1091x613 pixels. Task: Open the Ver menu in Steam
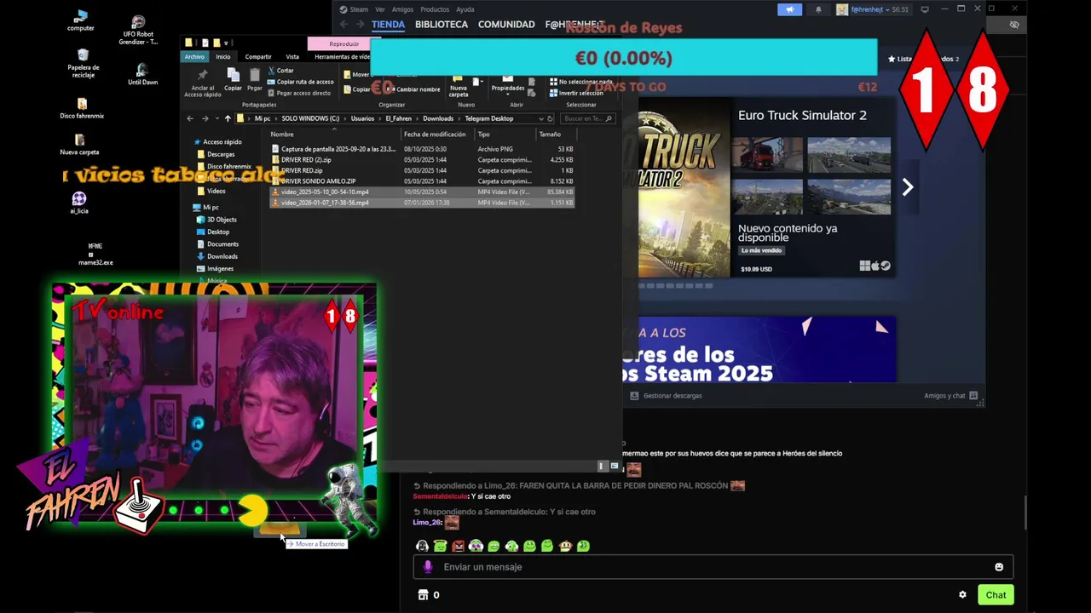[x=378, y=9]
